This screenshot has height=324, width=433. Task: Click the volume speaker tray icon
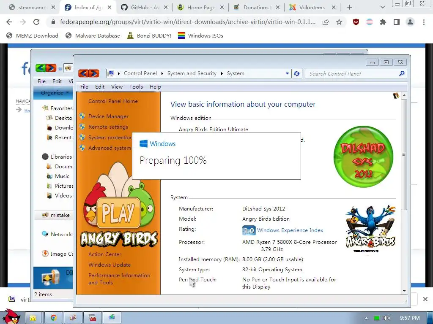click(x=387, y=318)
